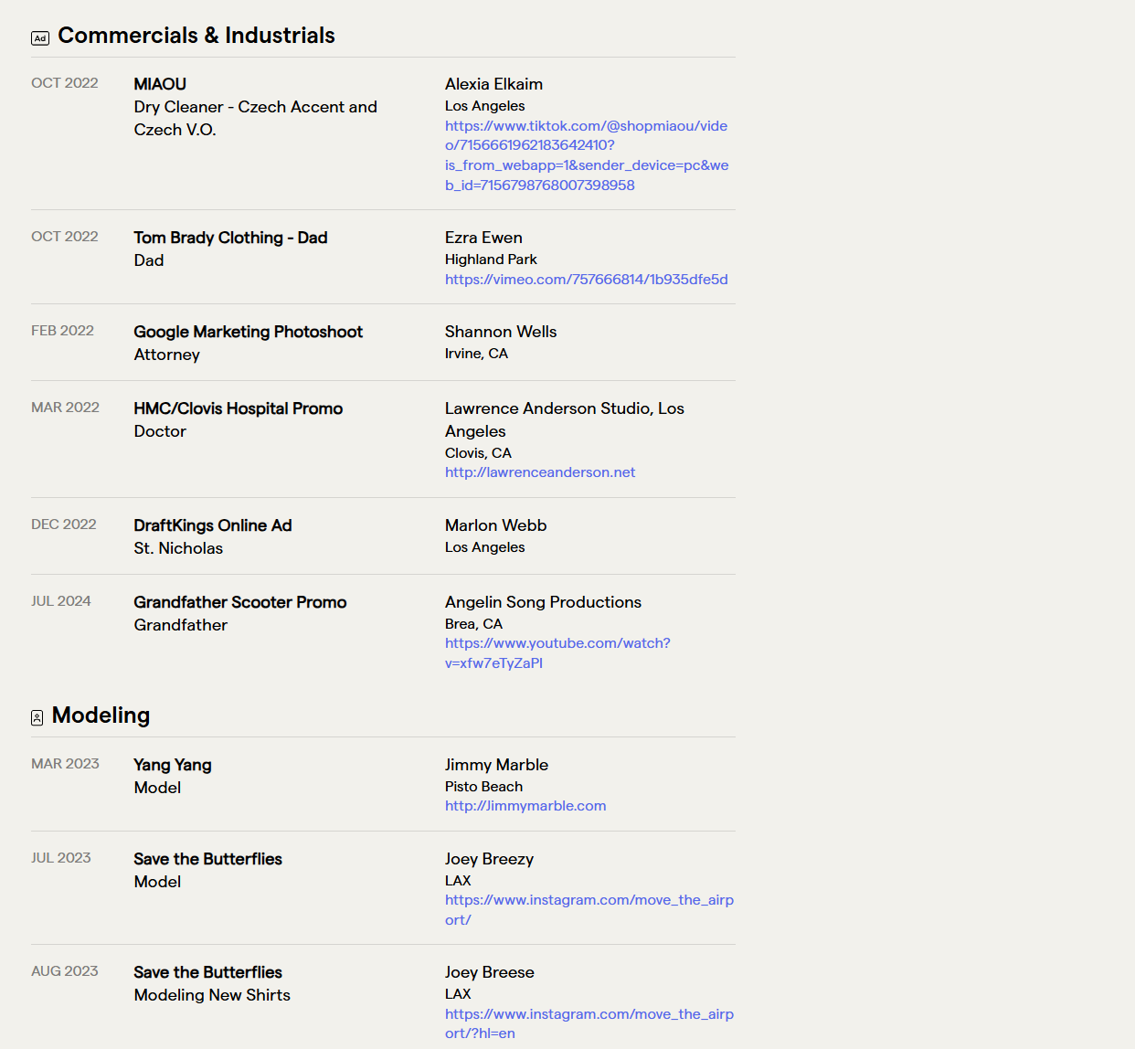Click the DraftKings Online Ad title
Image resolution: width=1135 pixels, height=1049 pixels.
tap(213, 525)
